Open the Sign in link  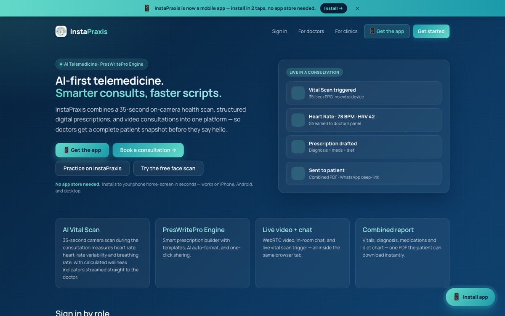(x=279, y=31)
